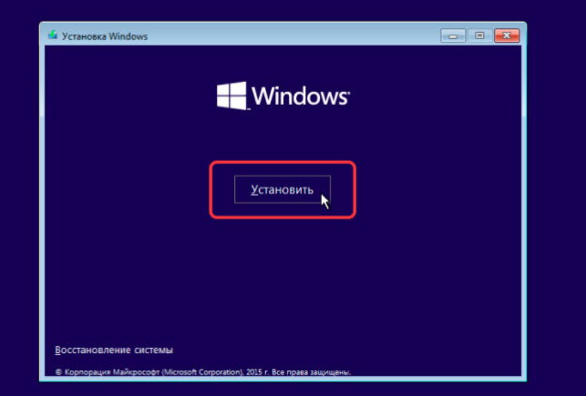
Task: Minimize the Установка Windows dialog
Action: pyautogui.click(x=453, y=36)
